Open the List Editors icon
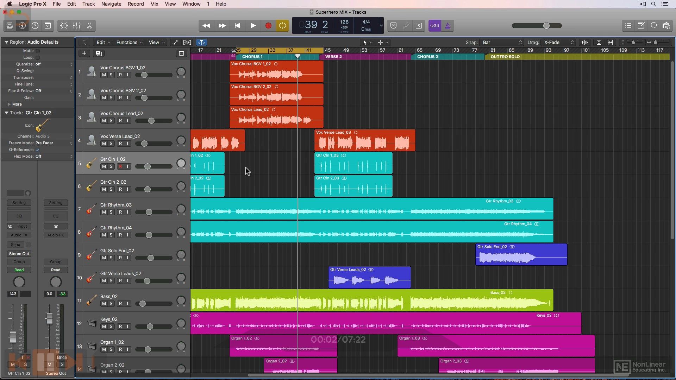The width and height of the screenshot is (676, 380). coord(628,26)
